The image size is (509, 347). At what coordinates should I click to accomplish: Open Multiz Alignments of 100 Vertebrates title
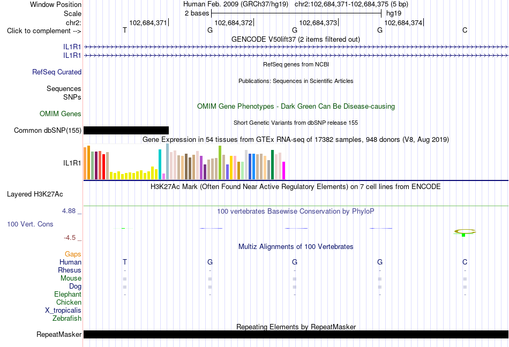pos(296,246)
